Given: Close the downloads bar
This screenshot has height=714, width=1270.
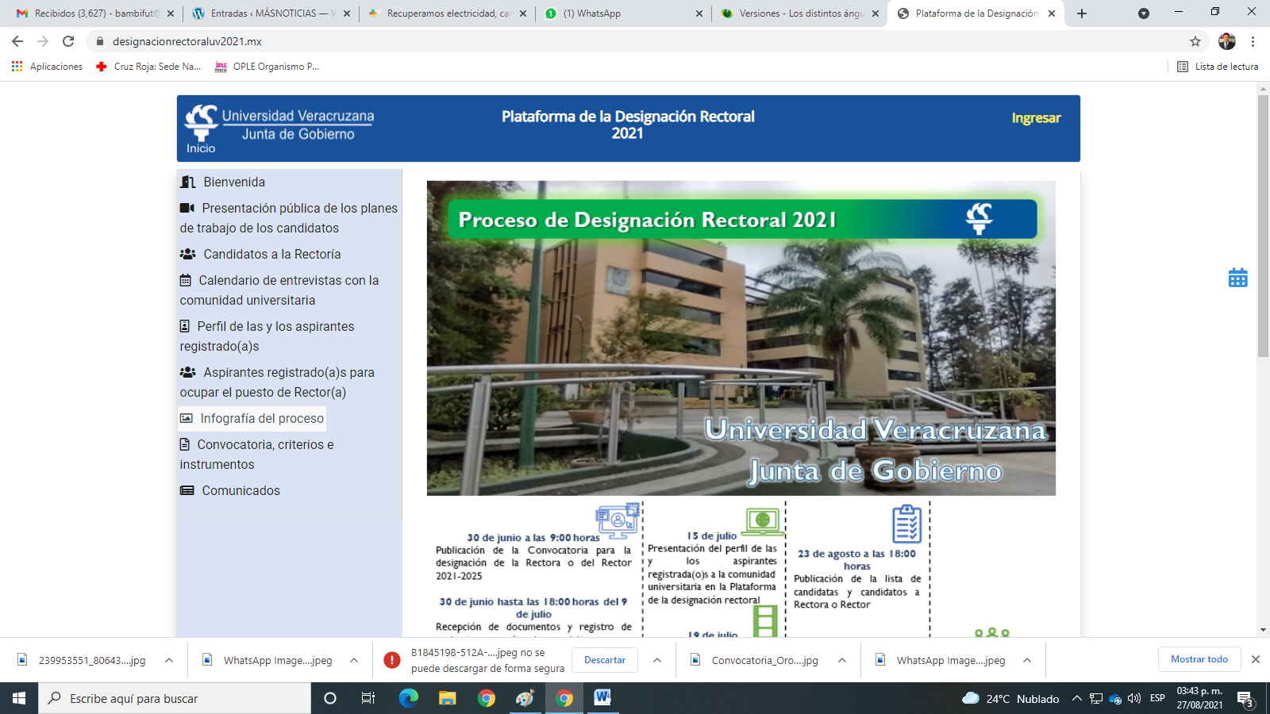Looking at the screenshot, I should 1256,659.
